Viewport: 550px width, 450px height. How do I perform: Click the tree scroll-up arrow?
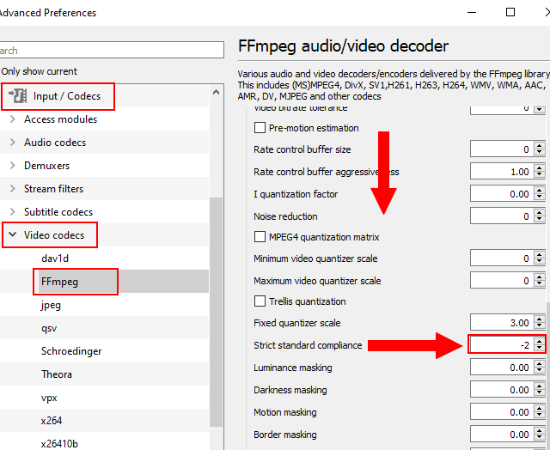click(x=216, y=92)
